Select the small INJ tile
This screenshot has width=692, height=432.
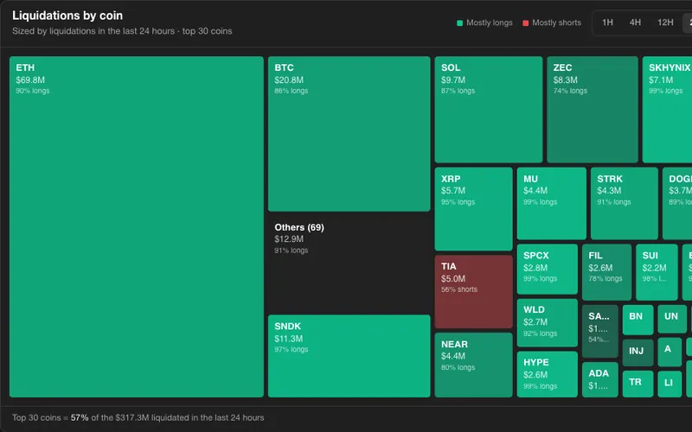638,353
